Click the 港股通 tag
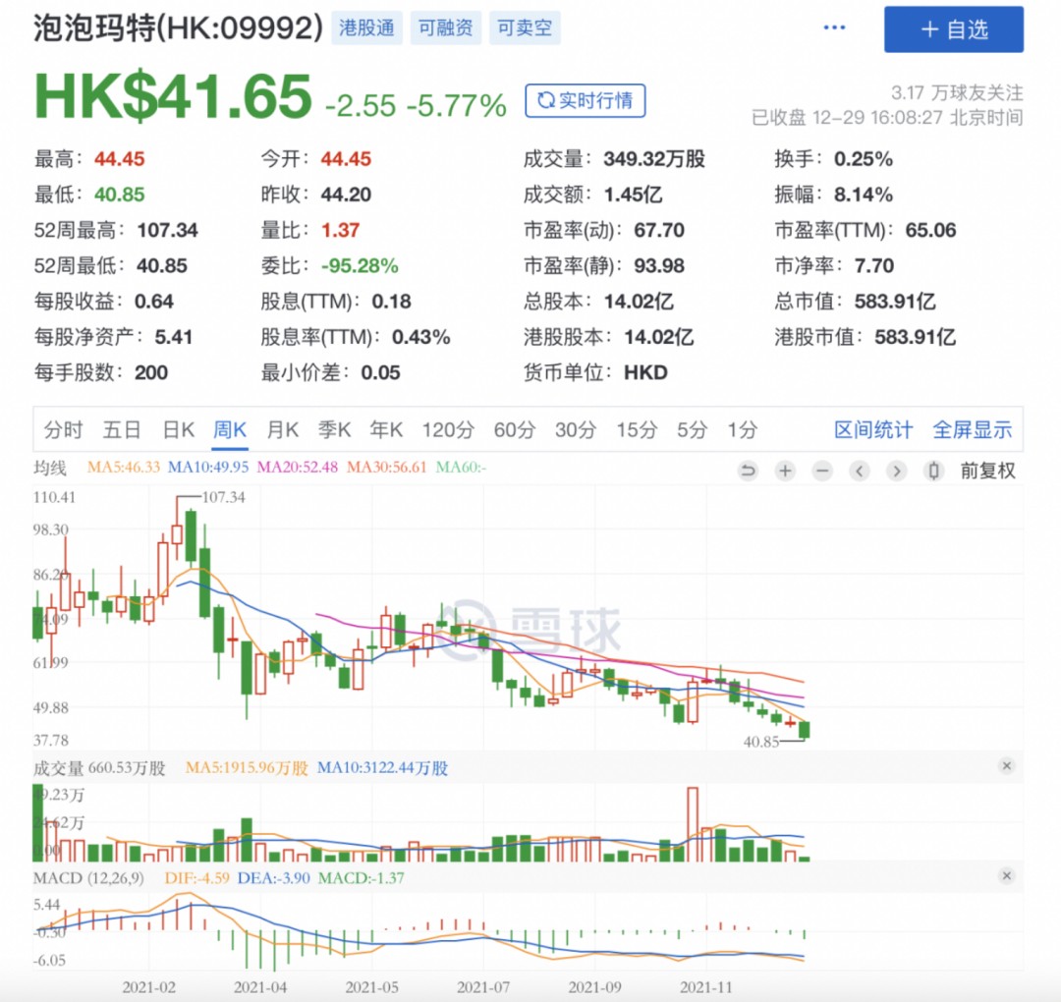The height and width of the screenshot is (1002, 1061). [366, 28]
